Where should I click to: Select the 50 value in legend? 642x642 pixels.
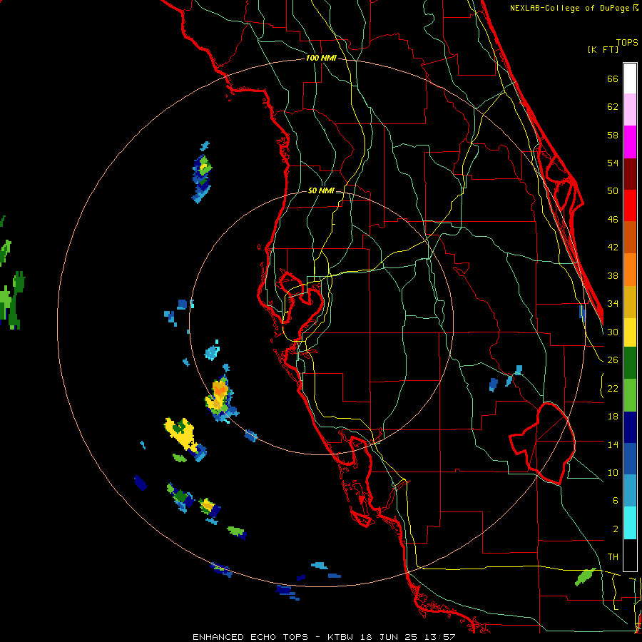coord(613,191)
